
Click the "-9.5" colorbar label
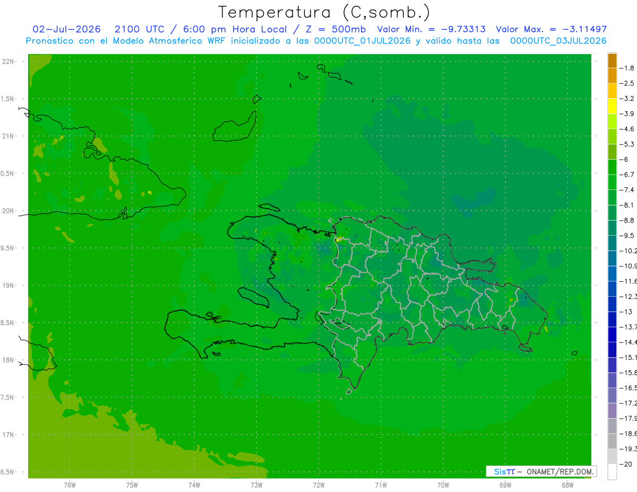(x=627, y=236)
